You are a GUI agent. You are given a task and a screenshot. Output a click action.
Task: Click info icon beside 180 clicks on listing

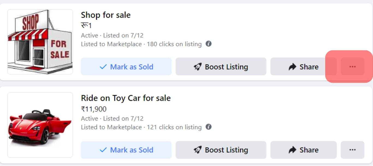click(x=209, y=44)
